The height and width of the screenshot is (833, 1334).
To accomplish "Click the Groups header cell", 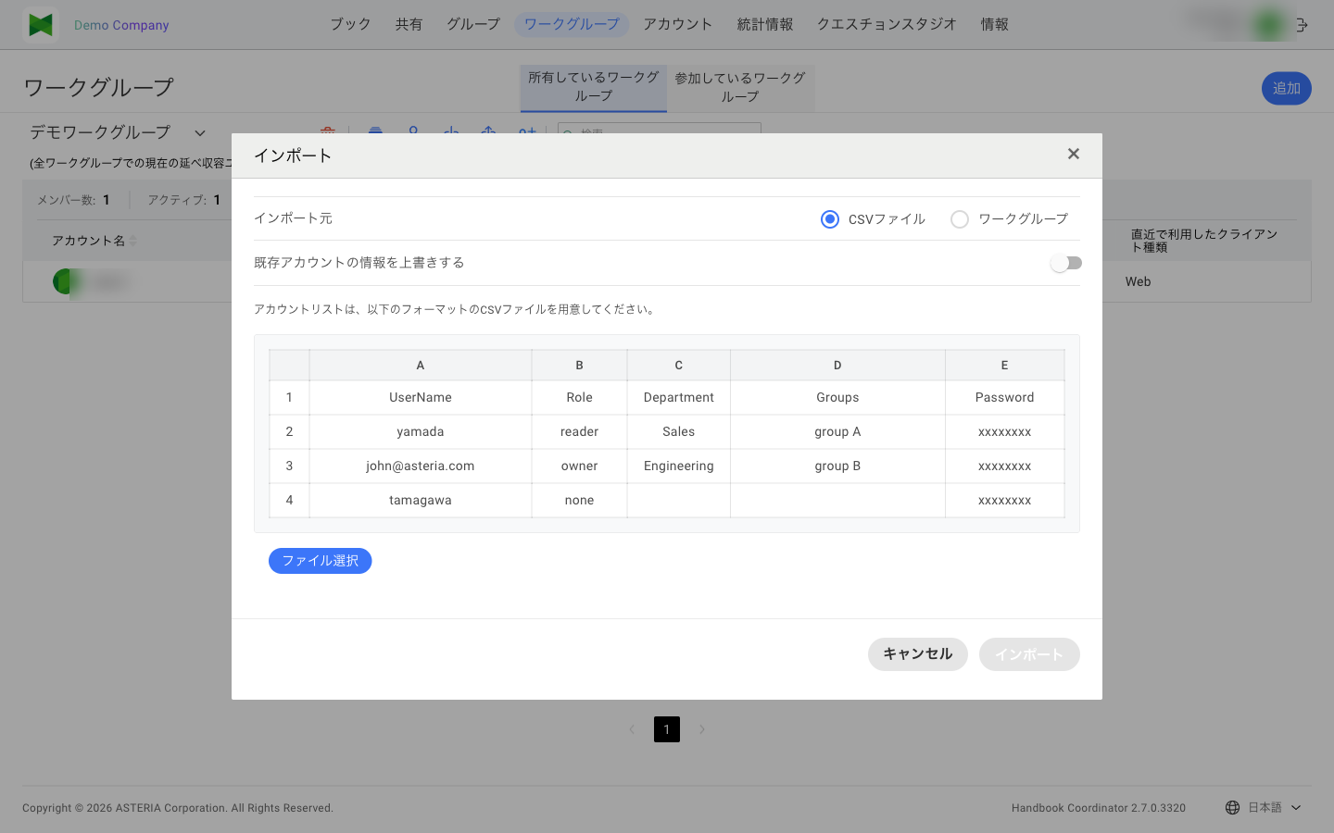I will coord(837,398).
